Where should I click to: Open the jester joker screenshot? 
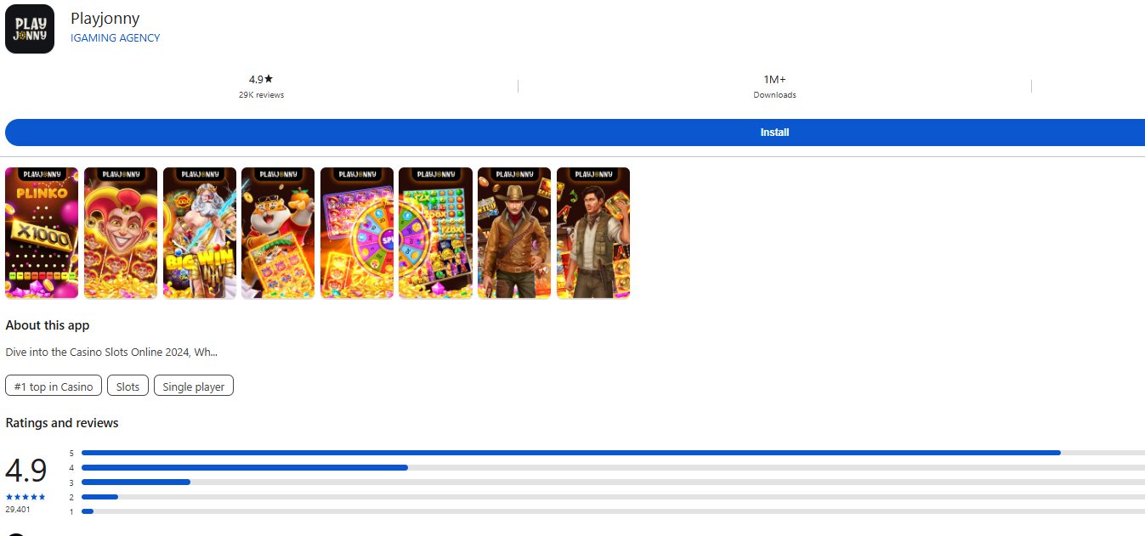pos(121,233)
